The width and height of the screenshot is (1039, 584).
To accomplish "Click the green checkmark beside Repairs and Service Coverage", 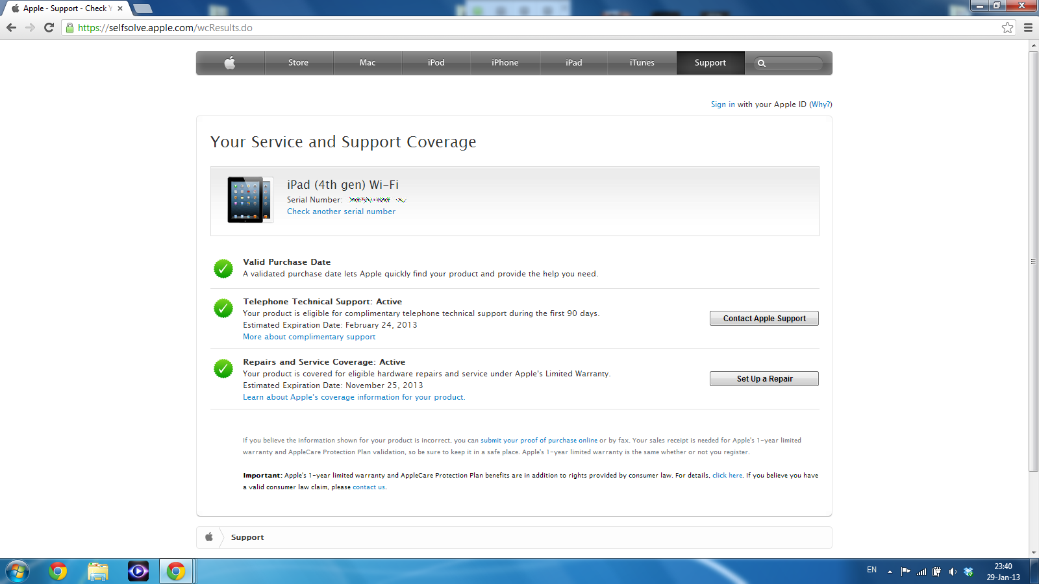I will [x=223, y=369].
